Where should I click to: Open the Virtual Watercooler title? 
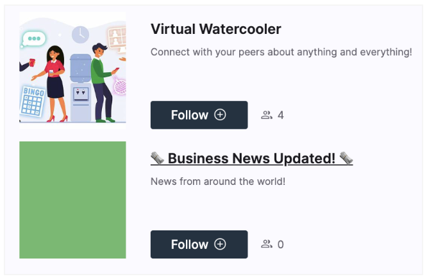pos(215,29)
